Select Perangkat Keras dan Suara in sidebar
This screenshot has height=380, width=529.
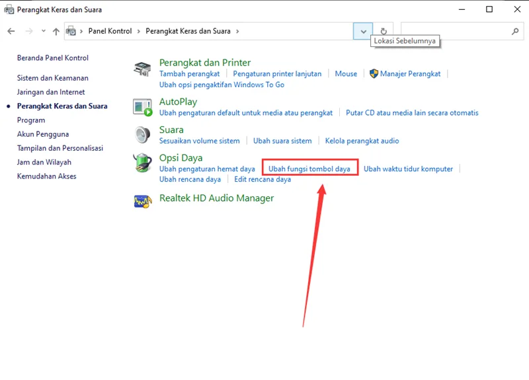62,106
